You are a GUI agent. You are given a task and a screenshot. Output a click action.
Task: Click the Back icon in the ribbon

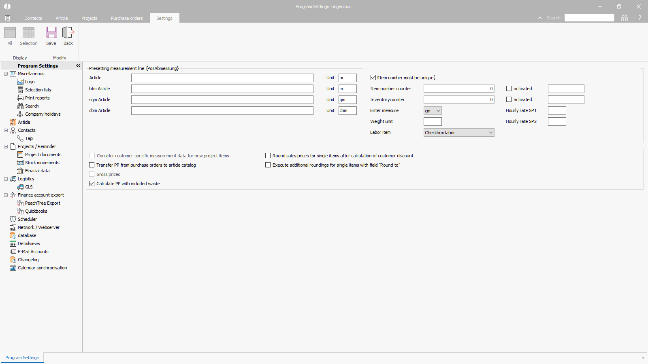click(68, 36)
